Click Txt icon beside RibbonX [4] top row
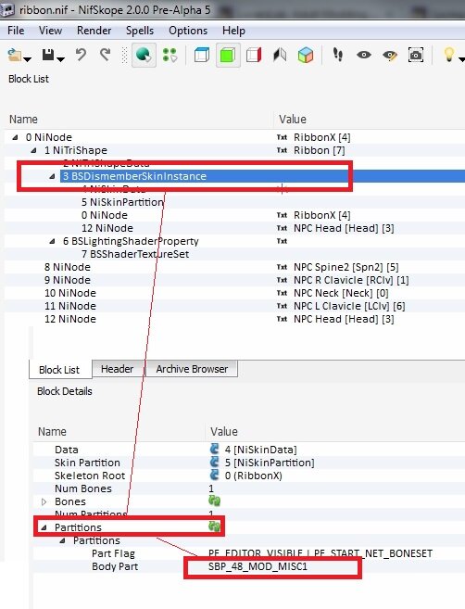Viewport: 465px width, 609px height. point(282,137)
